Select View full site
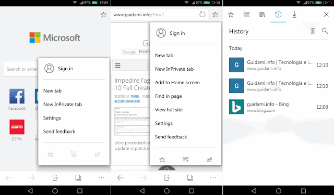The width and height of the screenshot is (334, 195). click(x=169, y=110)
